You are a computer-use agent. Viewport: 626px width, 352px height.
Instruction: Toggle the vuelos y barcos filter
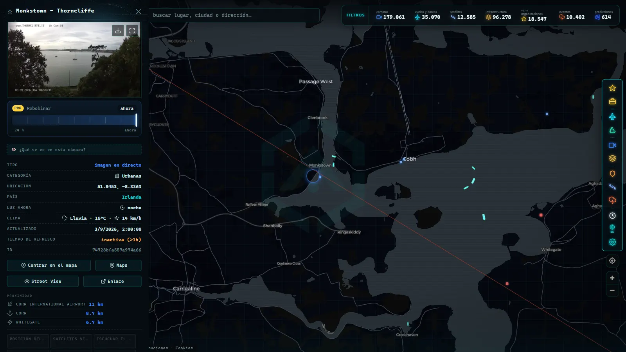(427, 15)
